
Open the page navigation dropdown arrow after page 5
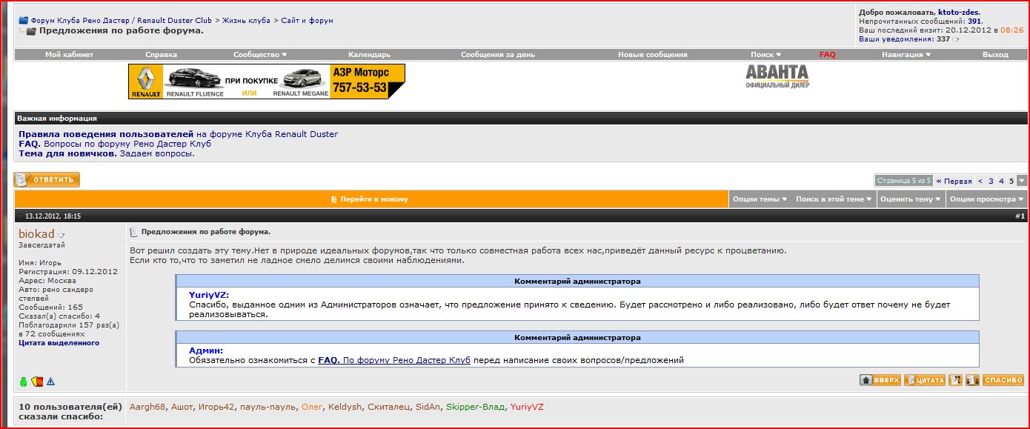point(1022,181)
